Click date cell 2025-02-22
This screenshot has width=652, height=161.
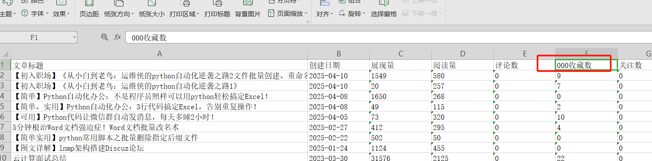[x=339, y=137]
